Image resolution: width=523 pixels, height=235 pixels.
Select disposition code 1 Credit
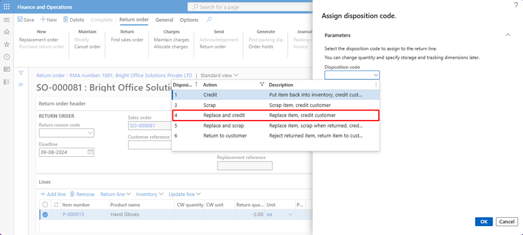(x=275, y=95)
